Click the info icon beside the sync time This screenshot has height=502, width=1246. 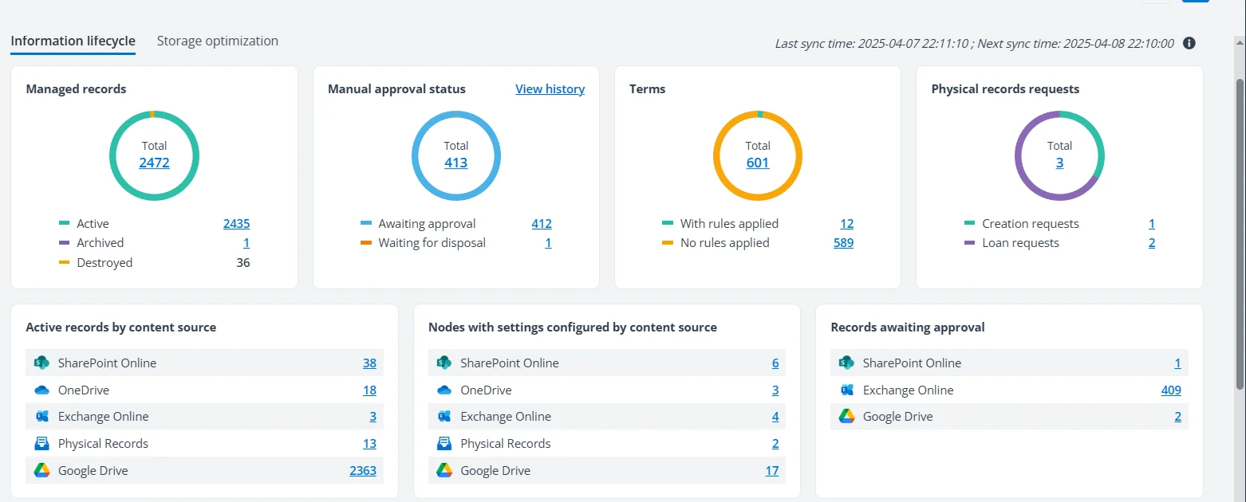pyautogui.click(x=1189, y=43)
